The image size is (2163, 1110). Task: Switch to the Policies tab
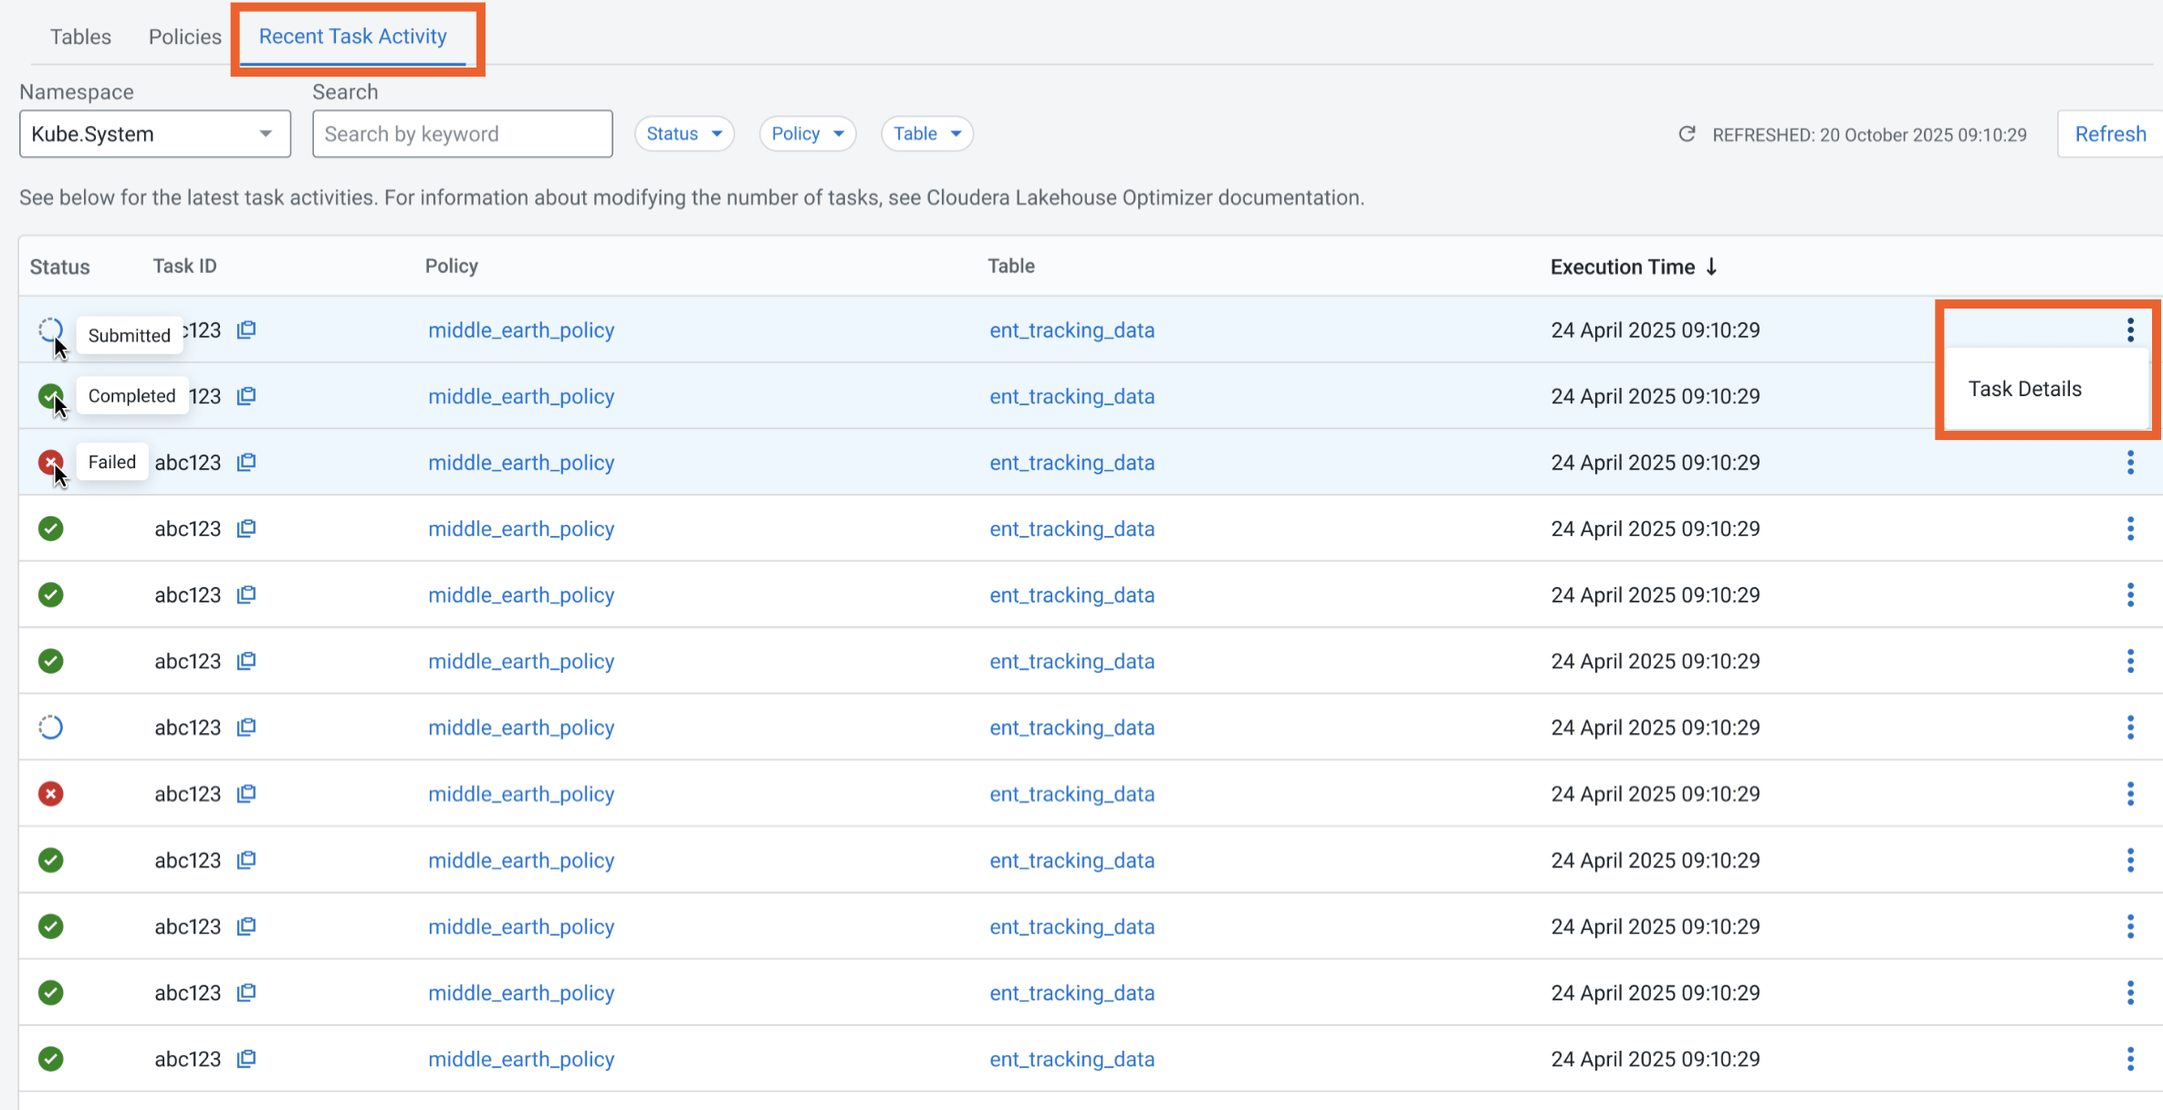(x=184, y=36)
